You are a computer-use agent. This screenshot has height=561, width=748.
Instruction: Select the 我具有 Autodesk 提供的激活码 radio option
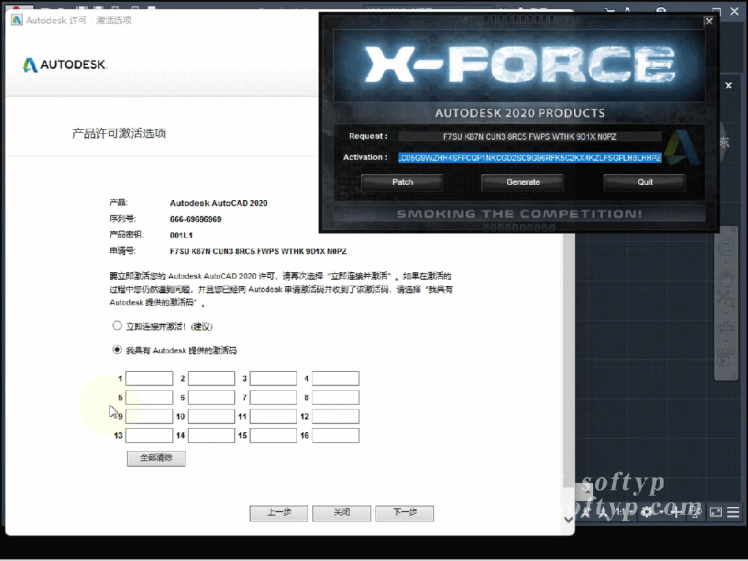point(117,350)
